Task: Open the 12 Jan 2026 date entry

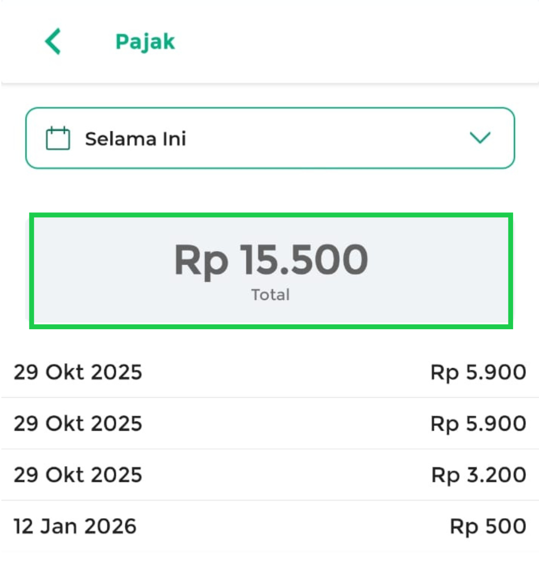Action: click(x=75, y=527)
